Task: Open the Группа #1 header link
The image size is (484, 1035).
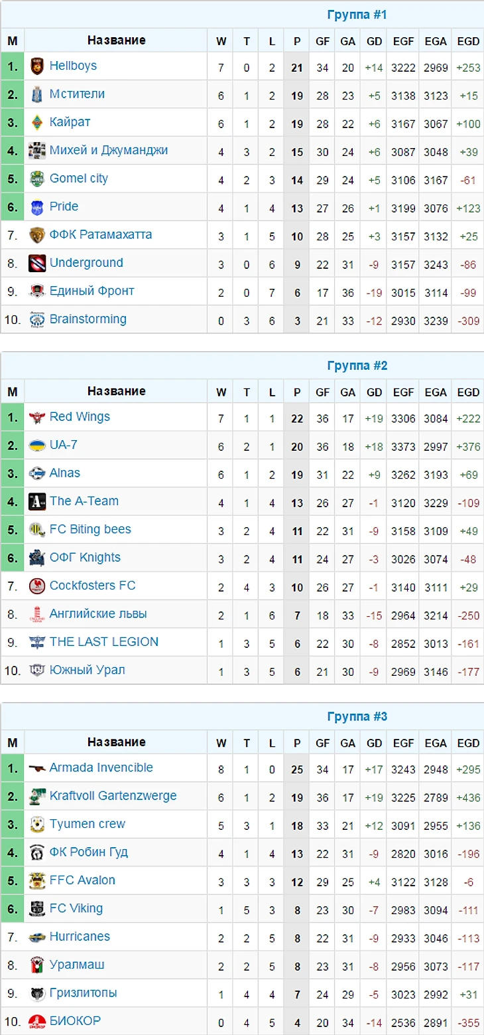Action: pyautogui.click(x=357, y=15)
